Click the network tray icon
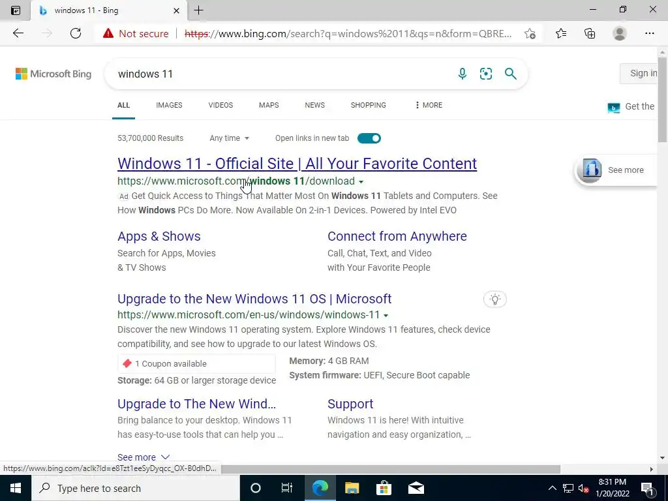 pos(568,488)
